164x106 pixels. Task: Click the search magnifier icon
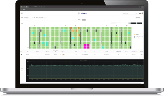(137, 13)
